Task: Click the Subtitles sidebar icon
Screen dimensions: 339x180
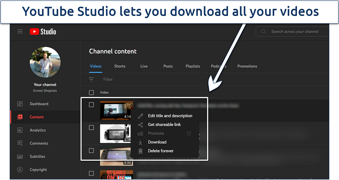Action: pos(20,157)
